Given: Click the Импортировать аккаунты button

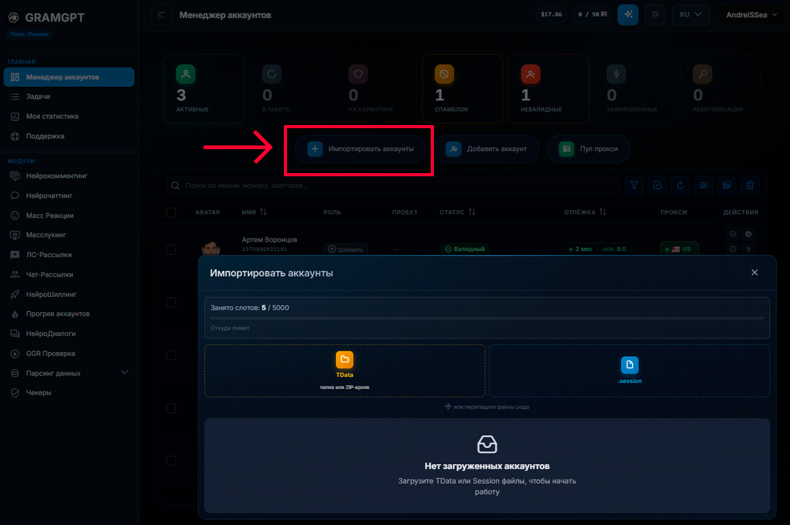Looking at the screenshot, I should pos(360,149).
